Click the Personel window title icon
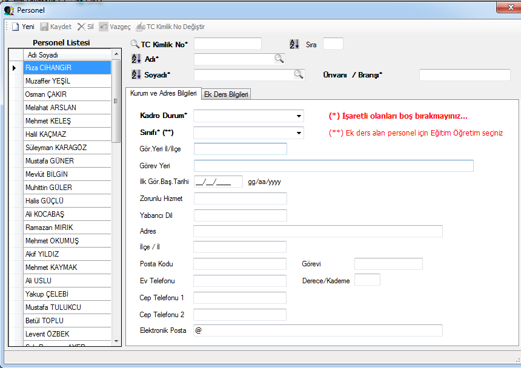The width and height of the screenshot is (521, 368). [x=9, y=10]
